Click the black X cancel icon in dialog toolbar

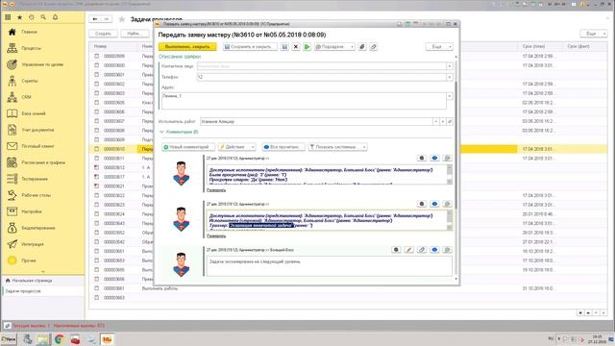pyautogui.click(x=296, y=47)
